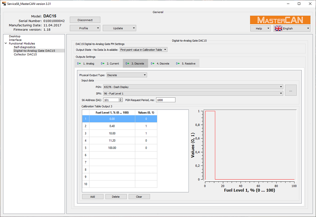Viewport: 316px width, 217px height.
Task: Switch to the 5. Resistive output tab
Action: pos(186,64)
